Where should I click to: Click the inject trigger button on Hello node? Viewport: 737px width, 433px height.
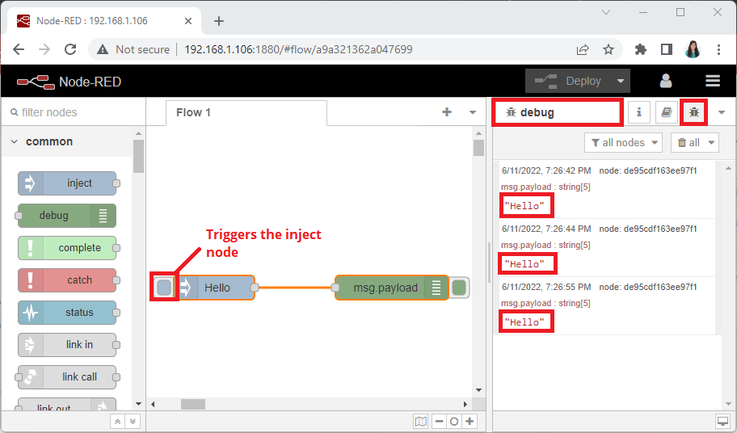(164, 288)
